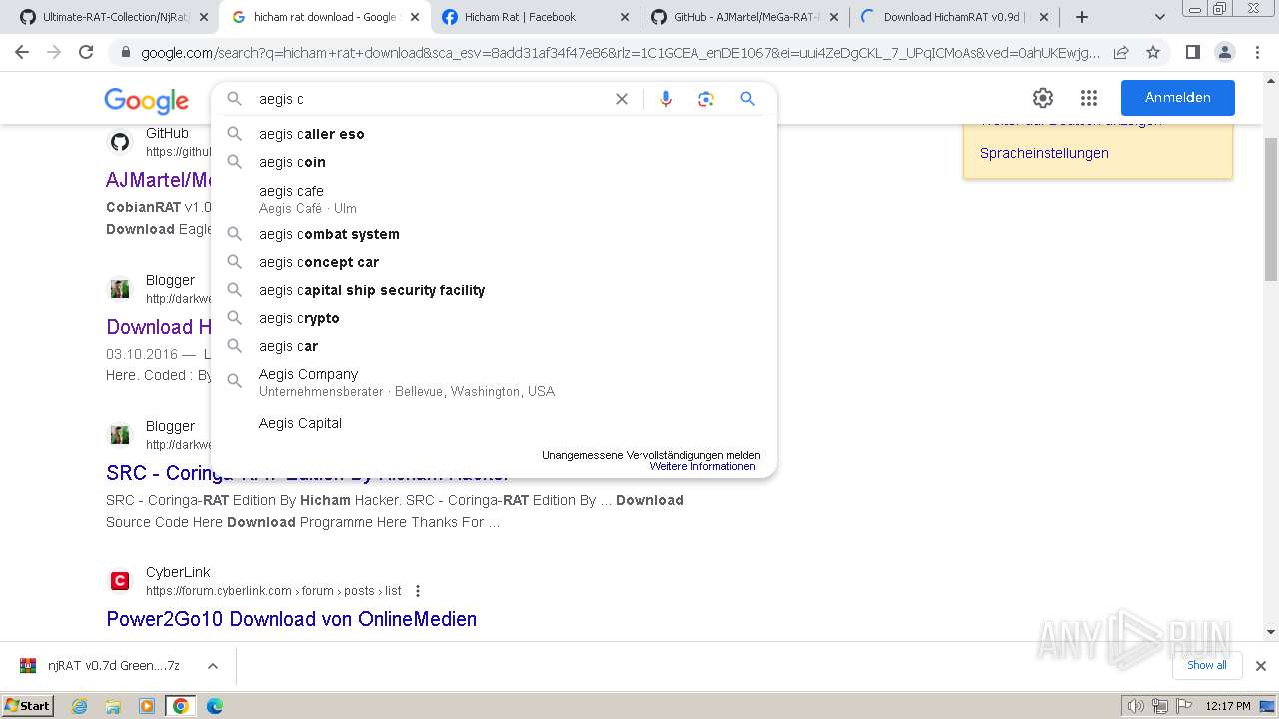Launch Microsoft Edge from taskbar
Viewport: 1279px width, 719px height.
click(x=214, y=706)
